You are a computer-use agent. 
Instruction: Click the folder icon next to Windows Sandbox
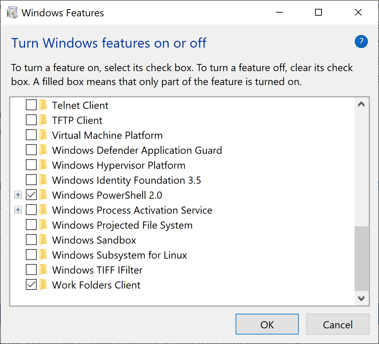[43, 240]
